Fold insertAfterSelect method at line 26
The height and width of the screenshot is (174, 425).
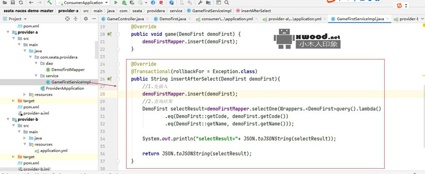[x=118, y=79]
